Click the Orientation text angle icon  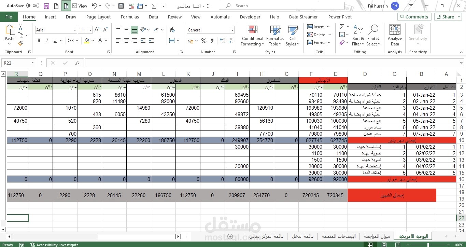143,30
